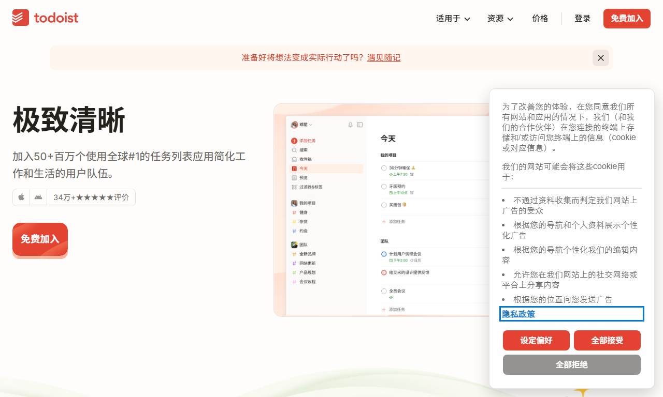This screenshot has height=397, width=663.
Task: Open the 网站更新 project hash icon
Action: (294, 264)
